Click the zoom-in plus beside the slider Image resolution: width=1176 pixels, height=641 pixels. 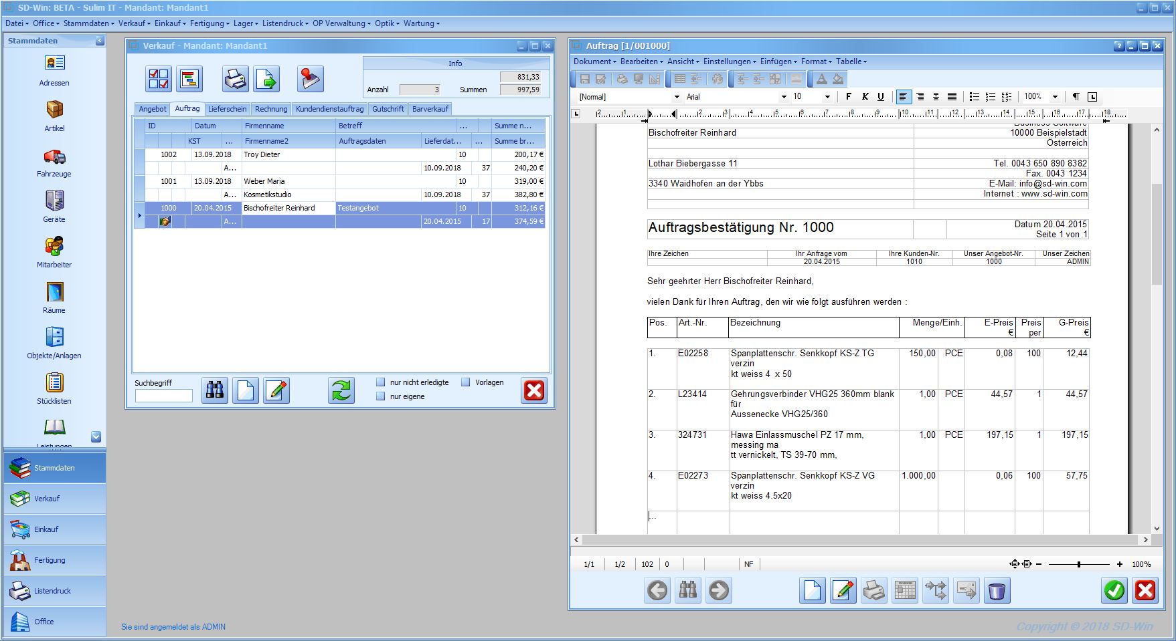pos(1119,564)
